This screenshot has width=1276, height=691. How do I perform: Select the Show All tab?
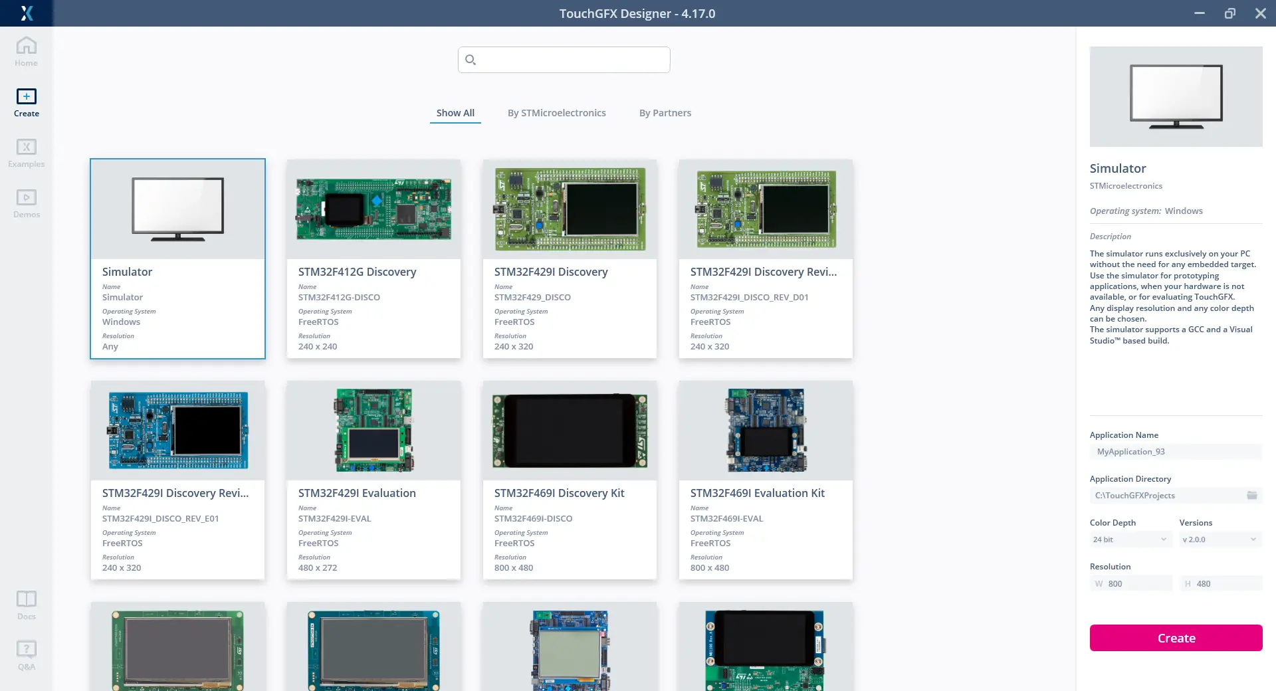coord(455,113)
